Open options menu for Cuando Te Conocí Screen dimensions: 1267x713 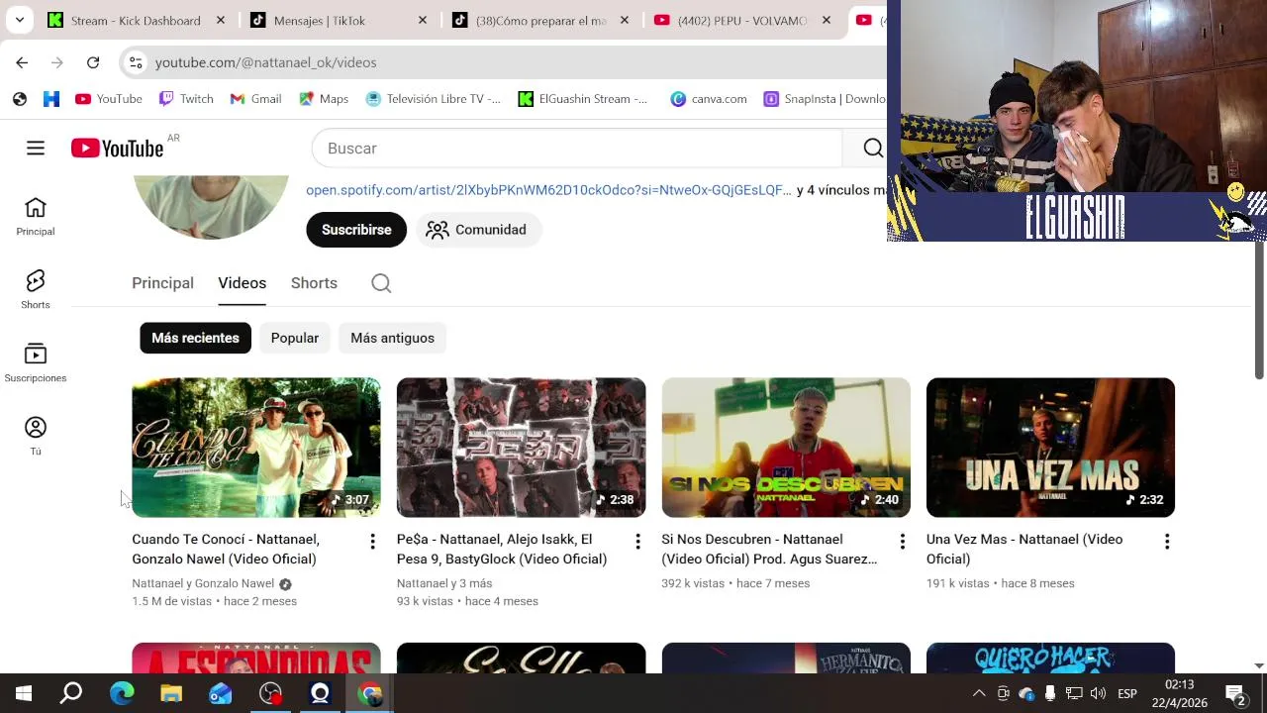coord(372,542)
